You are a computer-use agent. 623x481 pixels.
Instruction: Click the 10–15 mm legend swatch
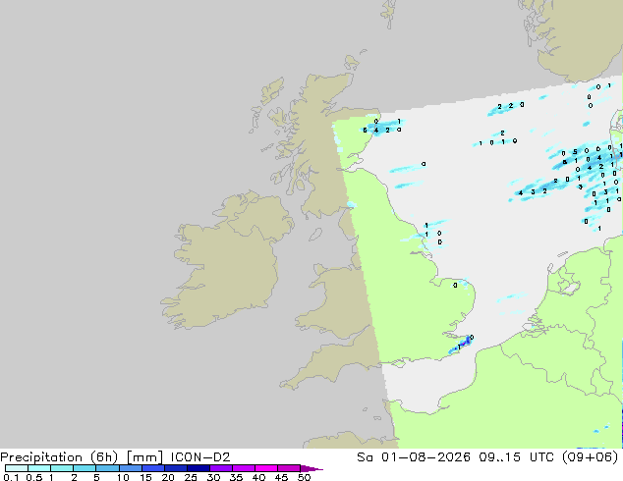(131, 468)
